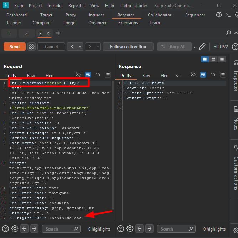
Task: Expand more Response view tabs chevron
Action: point(178,76)
